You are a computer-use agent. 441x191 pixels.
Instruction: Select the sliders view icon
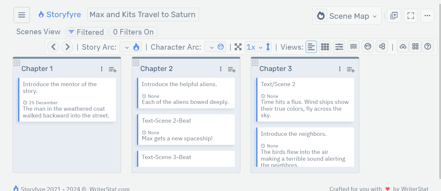coord(339,47)
